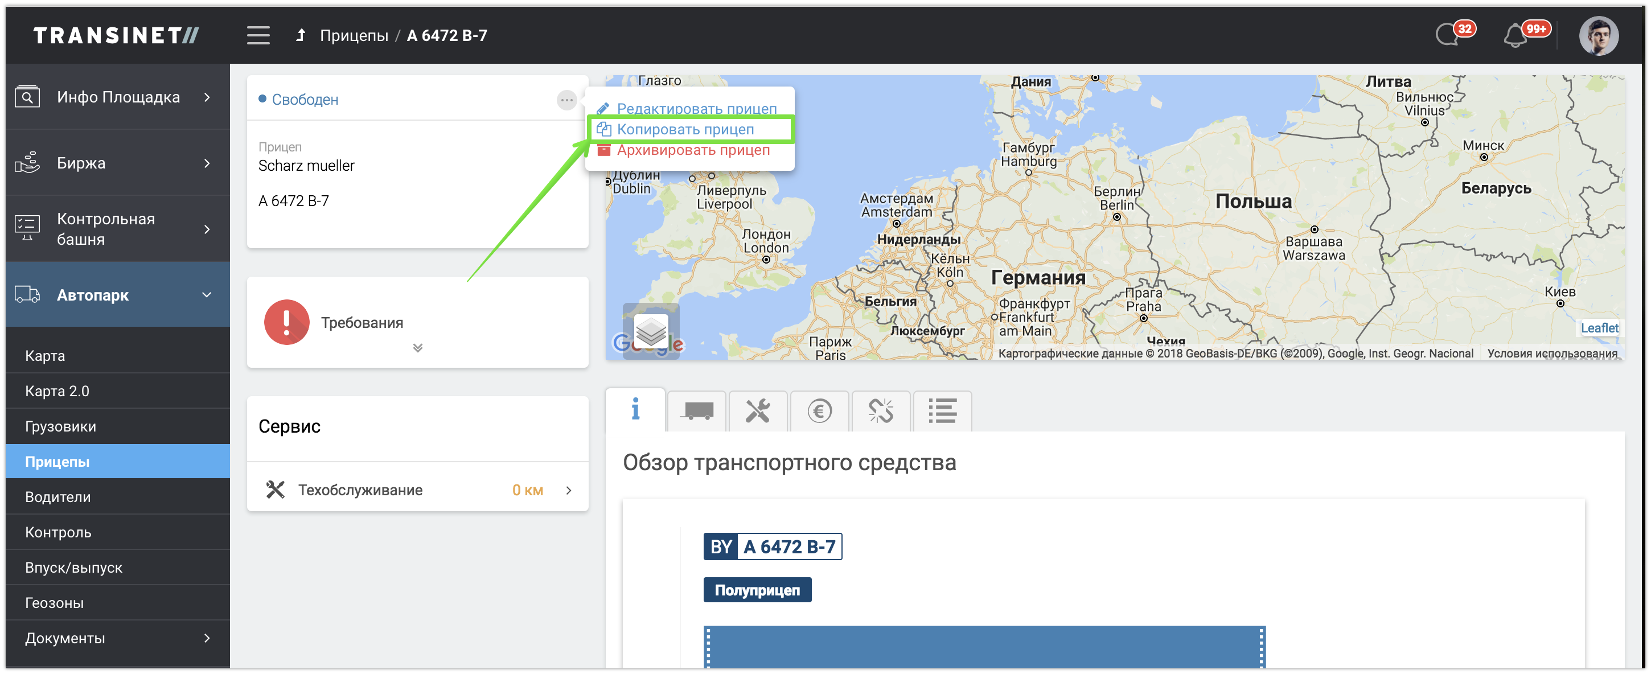The width and height of the screenshot is (1651, 674).
Task: Open chat messages with 32 badge
Action: pyautogui.click(x=1448, y=35)
